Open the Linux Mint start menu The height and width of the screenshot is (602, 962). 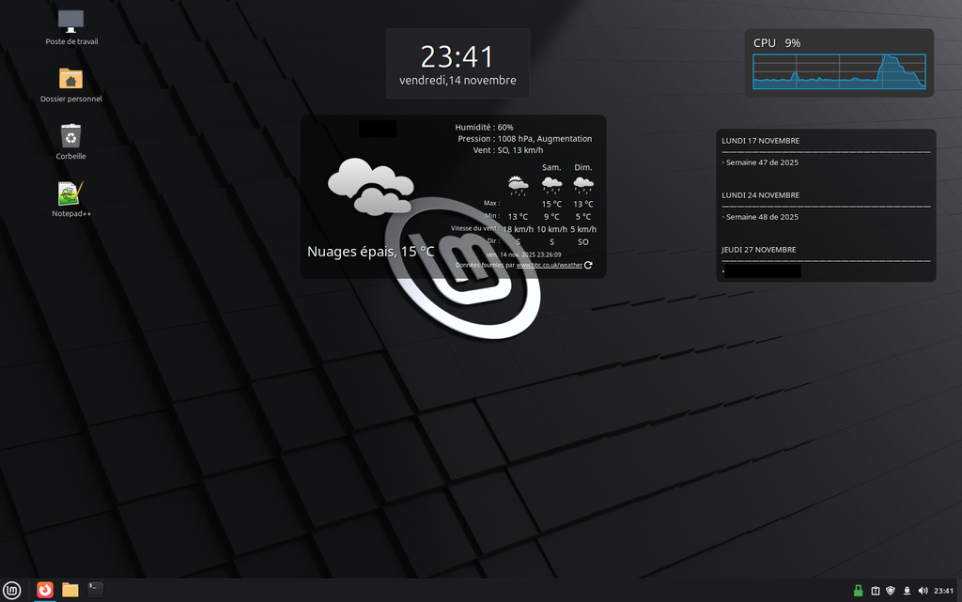[x=12, y=590]
